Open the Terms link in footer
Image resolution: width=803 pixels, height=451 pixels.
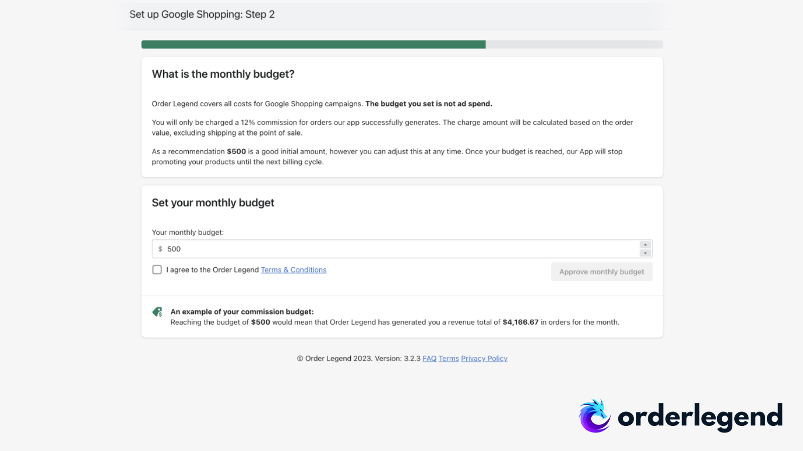(449, 358)
